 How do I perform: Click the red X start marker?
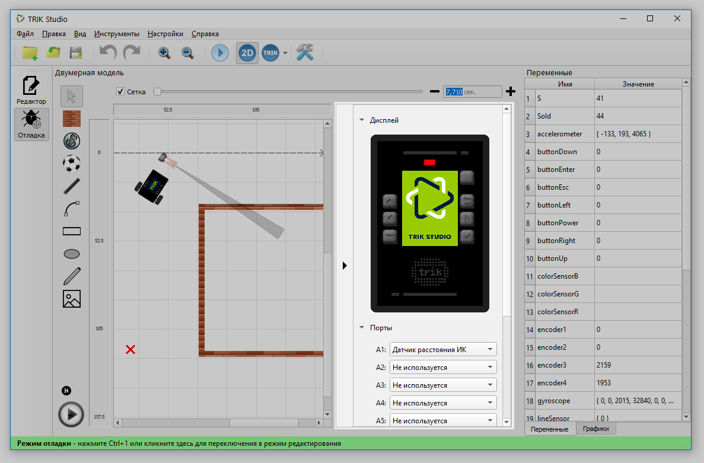point(130,350)
